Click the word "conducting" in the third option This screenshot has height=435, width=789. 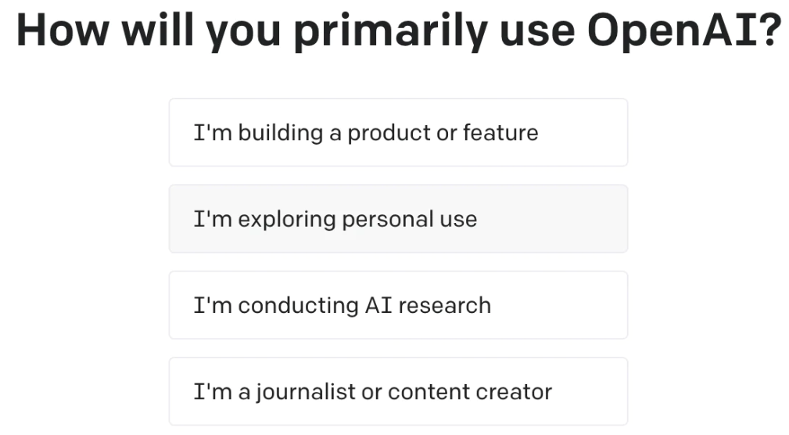[x=298, y=305]
